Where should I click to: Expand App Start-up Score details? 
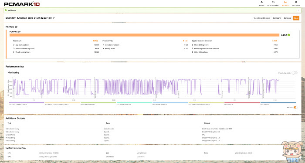pos(14,45)
